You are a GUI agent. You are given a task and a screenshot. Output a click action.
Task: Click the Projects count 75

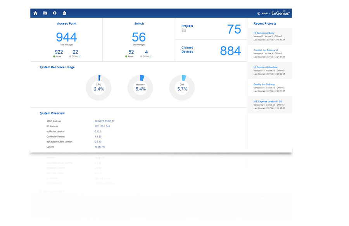pyautogui.click(x=234, y=29)
